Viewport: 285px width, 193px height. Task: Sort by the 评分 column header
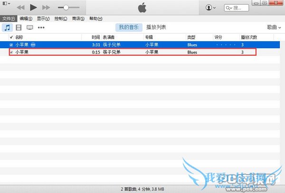coord(226,37)
